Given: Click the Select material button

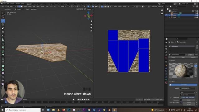Looking at the screenshot, I should tap(183, 57).
